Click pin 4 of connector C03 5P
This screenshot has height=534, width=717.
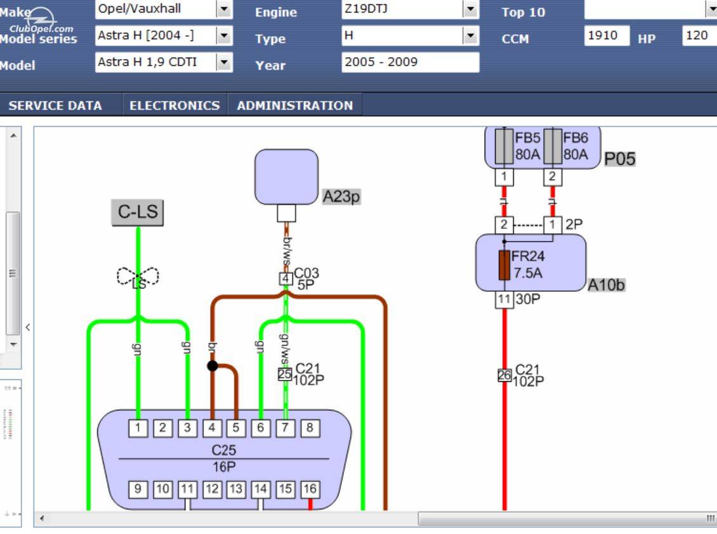click(286, 278)
